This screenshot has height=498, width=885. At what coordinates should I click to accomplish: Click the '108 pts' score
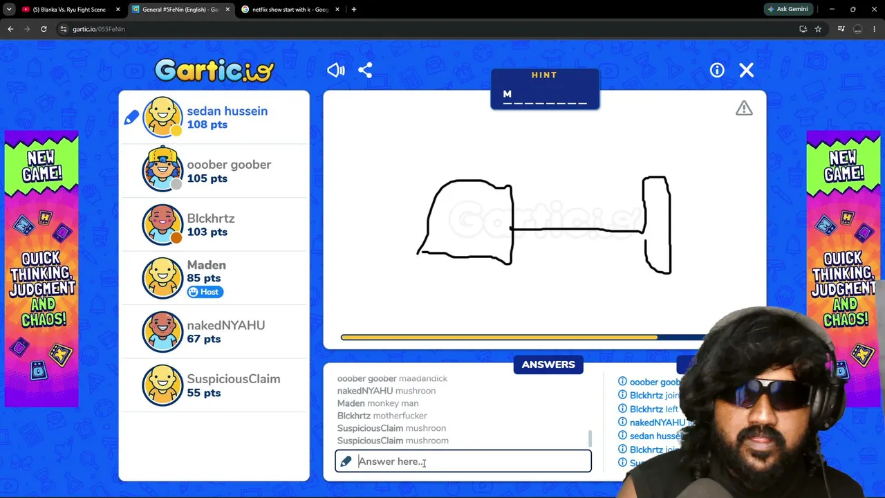tap(207, 124)
